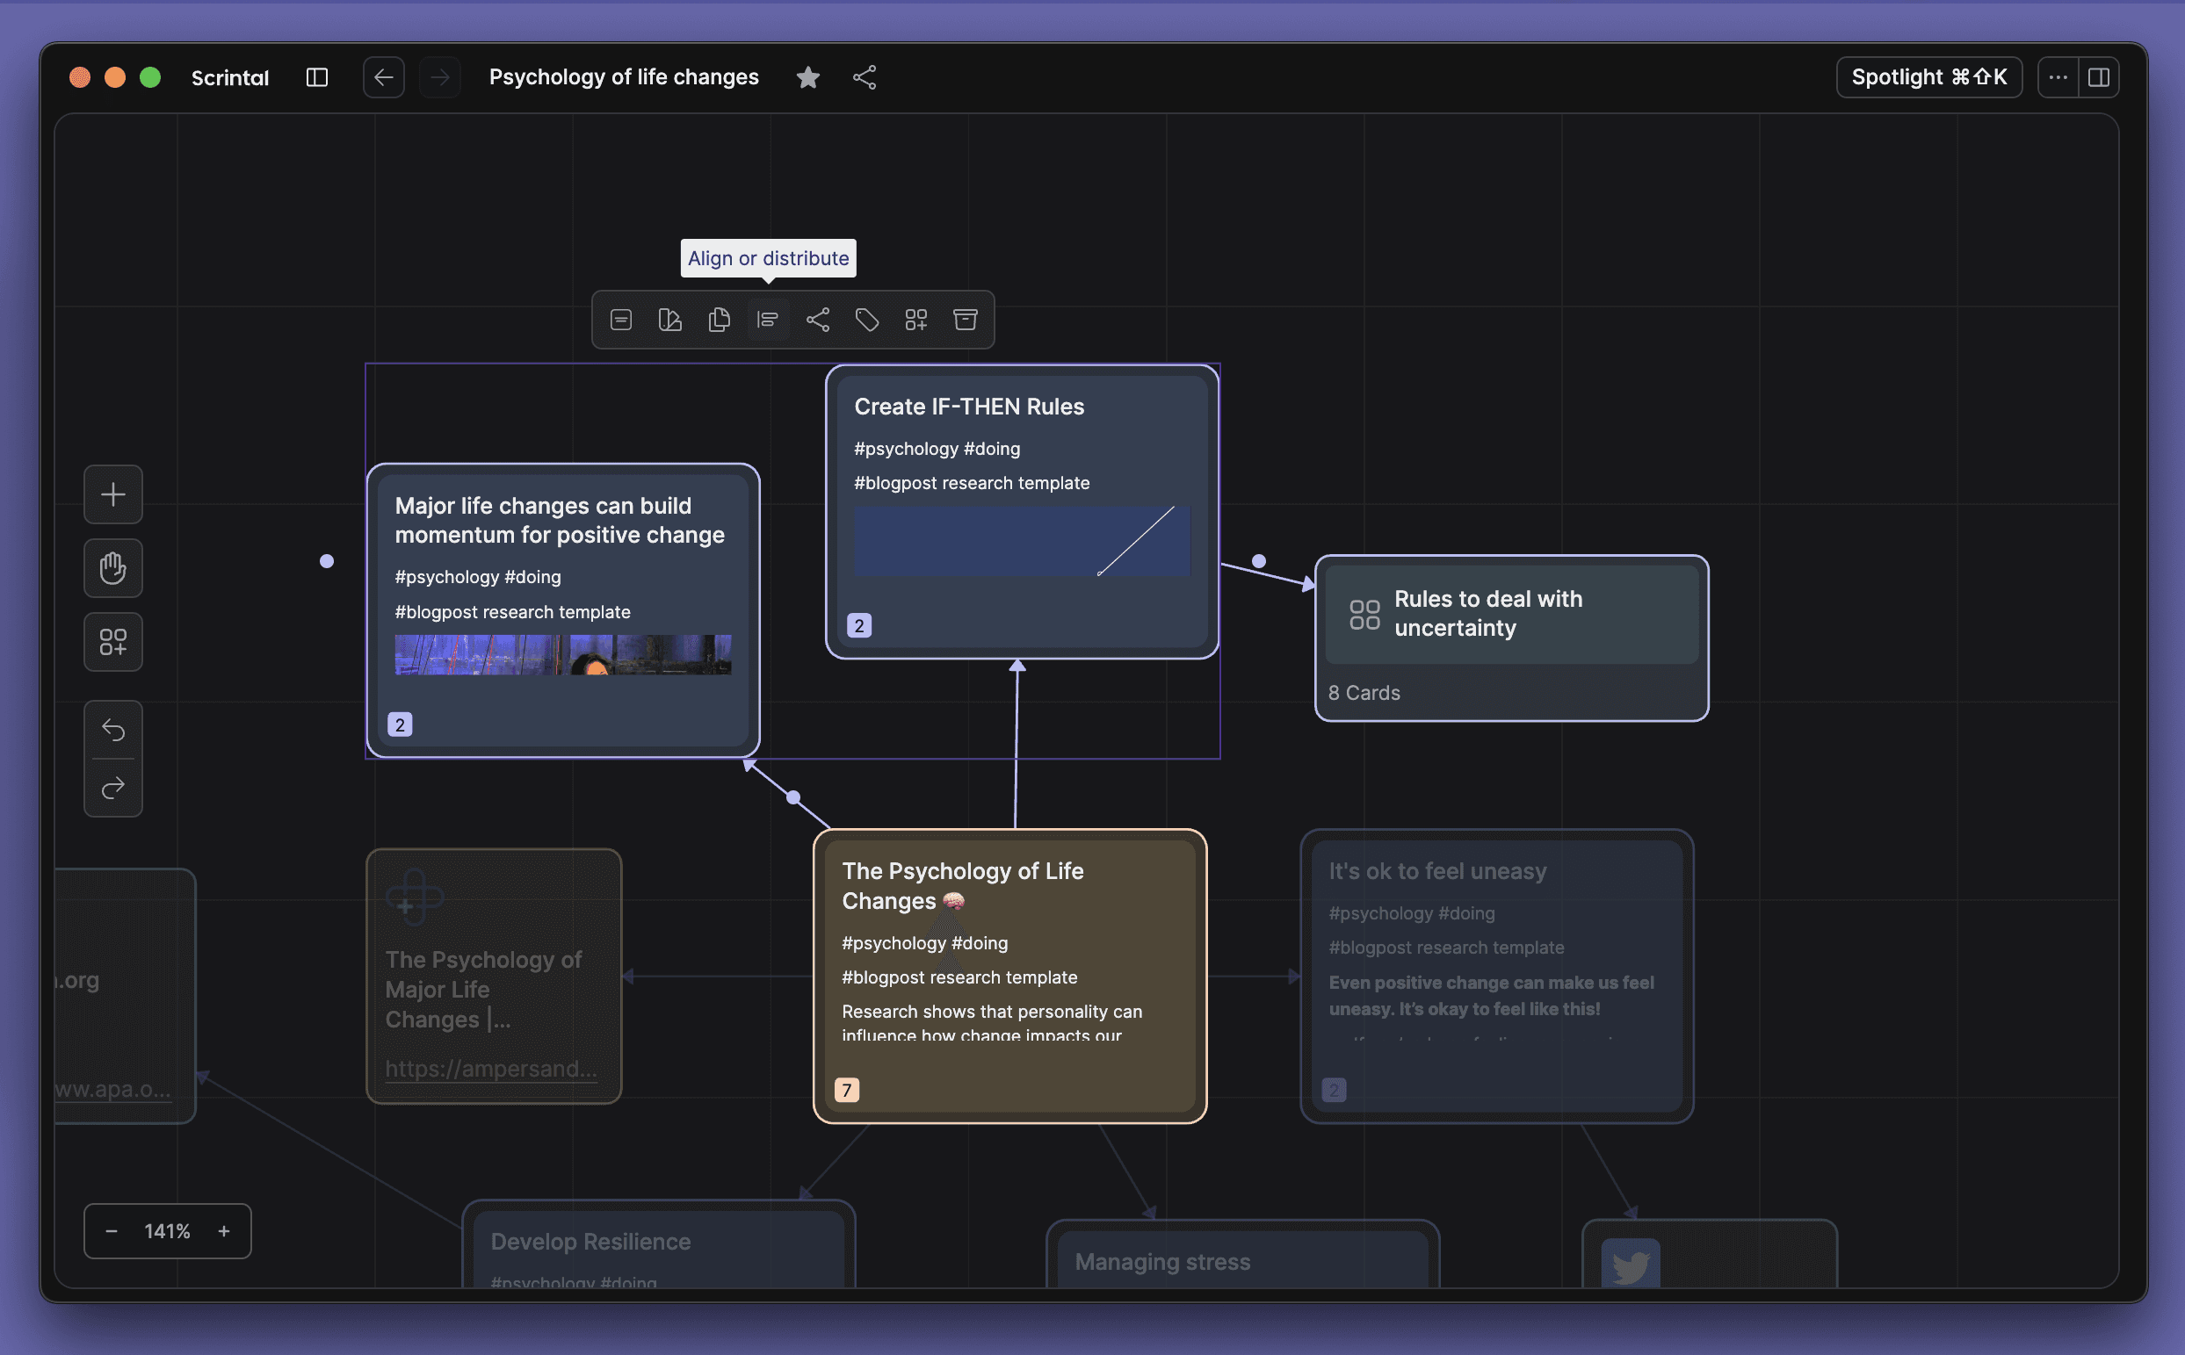
Task: Toggle favorite star for this board
Action: pyautogui.click(x=807, y=78)
